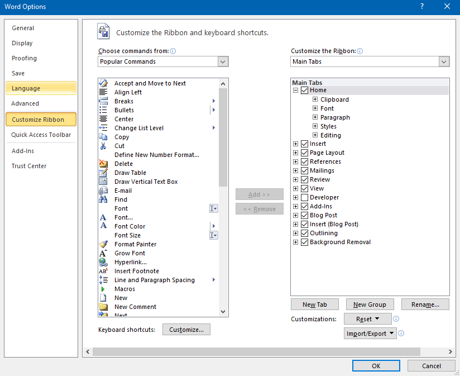Select the Format Painter command icon
Screen dimensions: 460x376
(x=103, y=244)
